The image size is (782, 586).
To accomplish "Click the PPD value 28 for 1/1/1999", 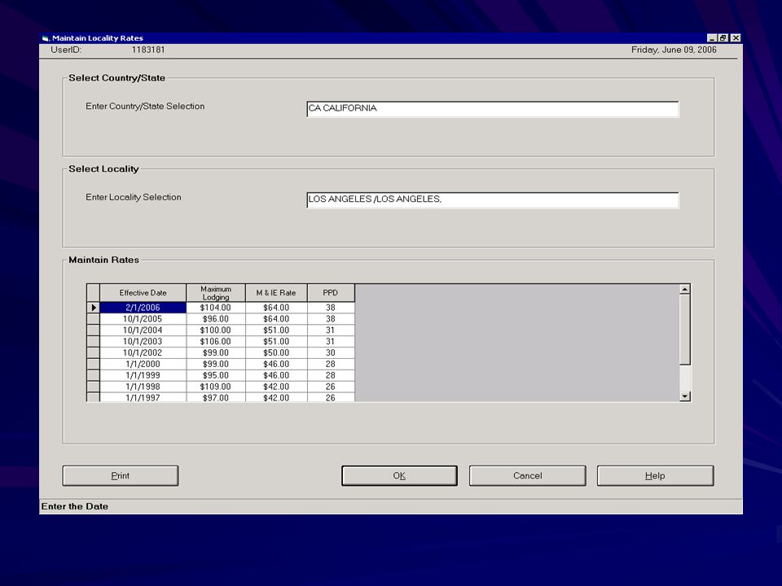I will (331, 376).
